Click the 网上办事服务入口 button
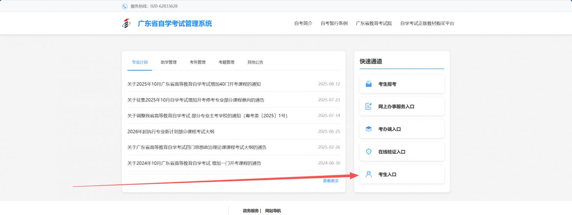 coord(402,107)
